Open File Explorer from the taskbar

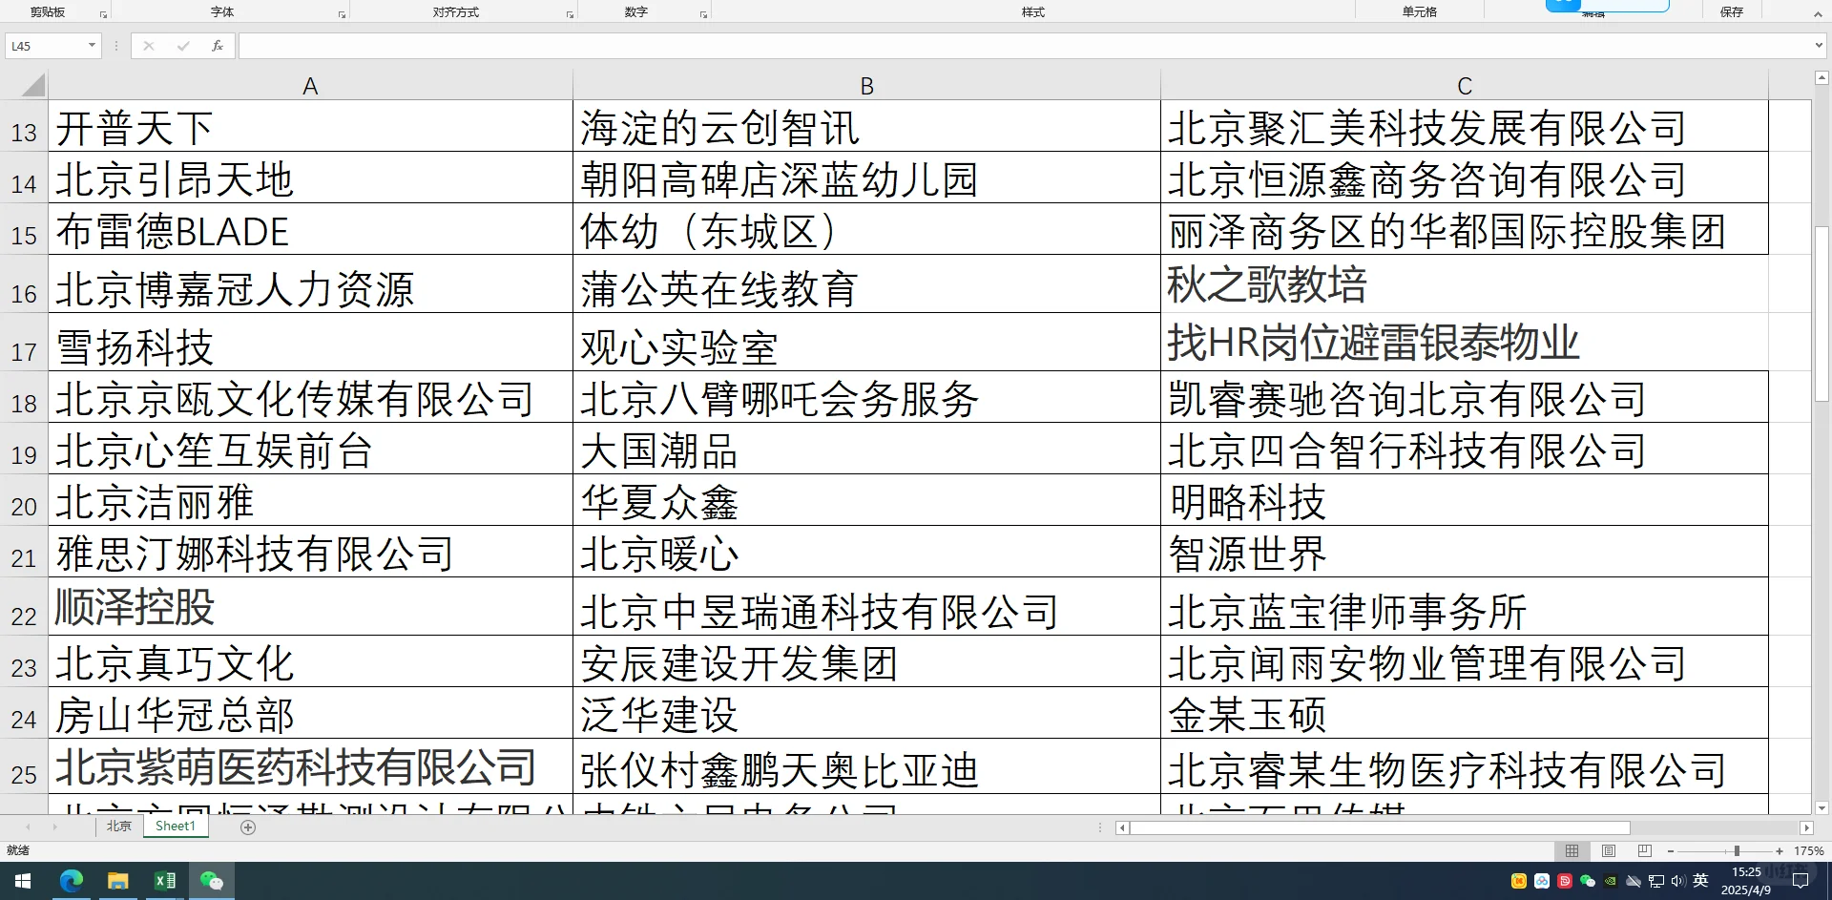pos(118,881)
